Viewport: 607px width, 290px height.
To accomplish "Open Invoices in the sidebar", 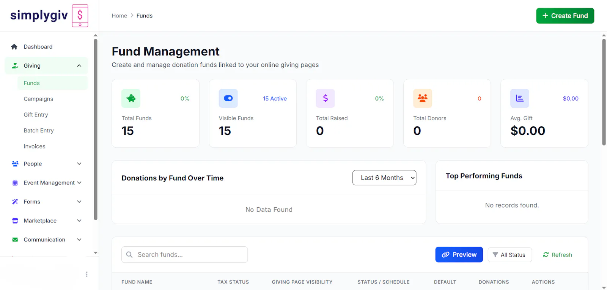I will click(35, 146).
